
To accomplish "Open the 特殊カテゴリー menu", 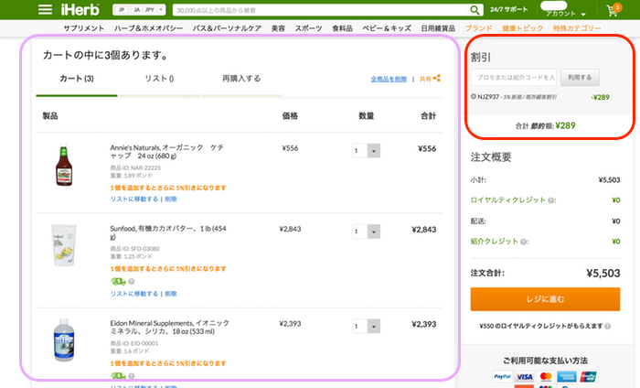I will click(x=577, y=28).
